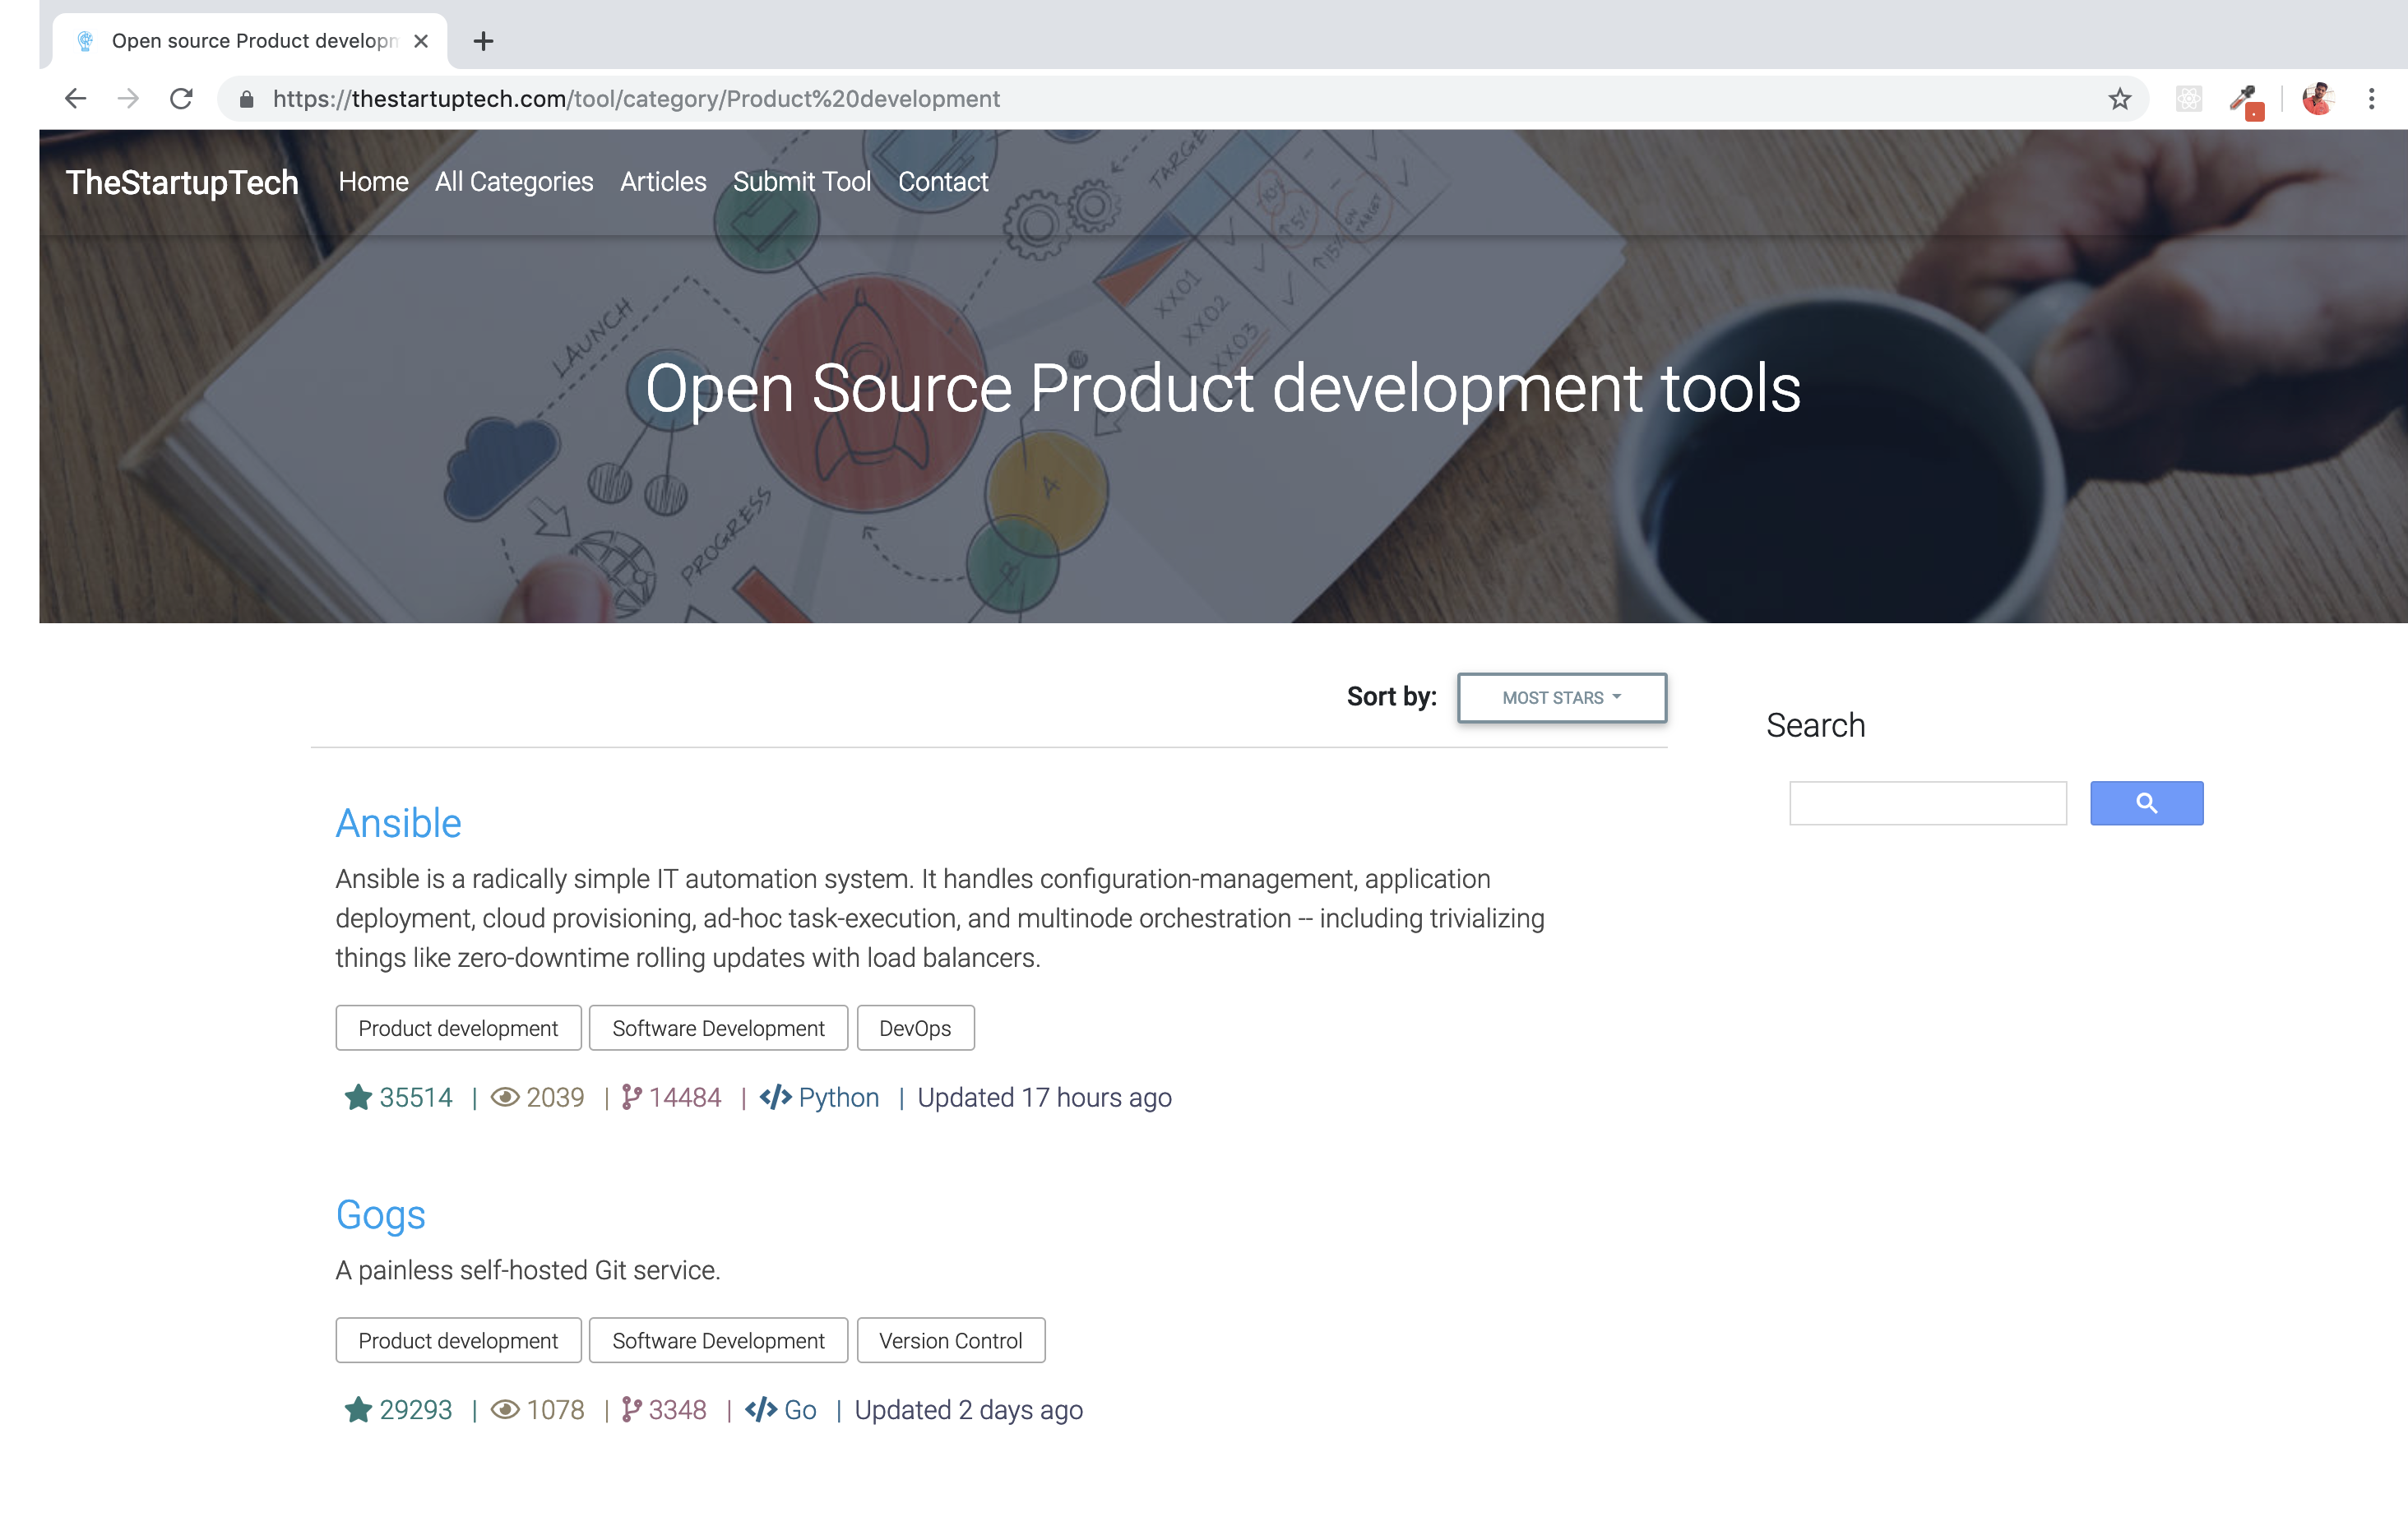Click the bookmark star in the browser address bar
This screenshot has height=1526, width=2408.
pyautogui.click(x=2119, y=99)
